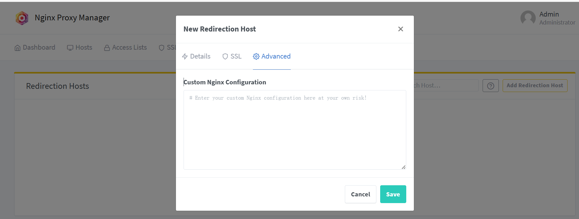Screen dimensions: 579x219
Task: Open the Hosts navigation dropdown
Action: tap(80, 47)
